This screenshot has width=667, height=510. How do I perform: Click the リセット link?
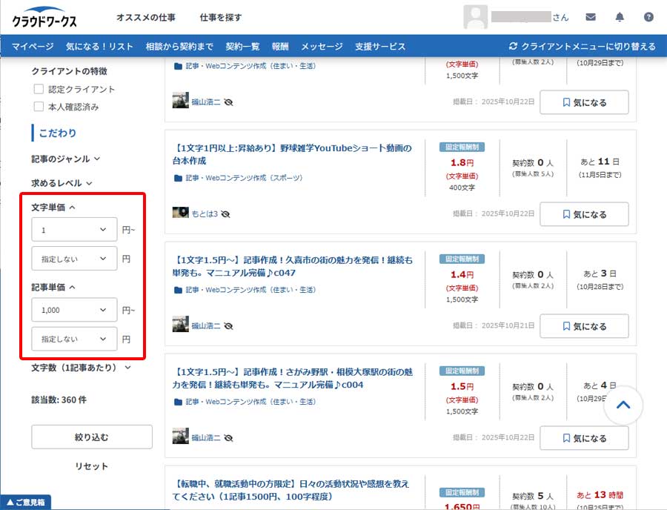91,466
